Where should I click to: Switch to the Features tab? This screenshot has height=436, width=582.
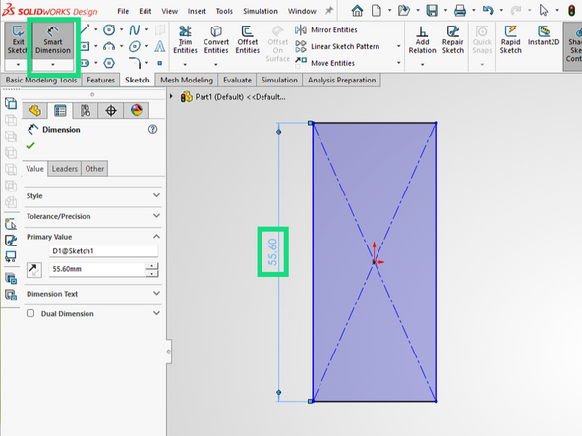pyautogui.click(x=100, y=81)
